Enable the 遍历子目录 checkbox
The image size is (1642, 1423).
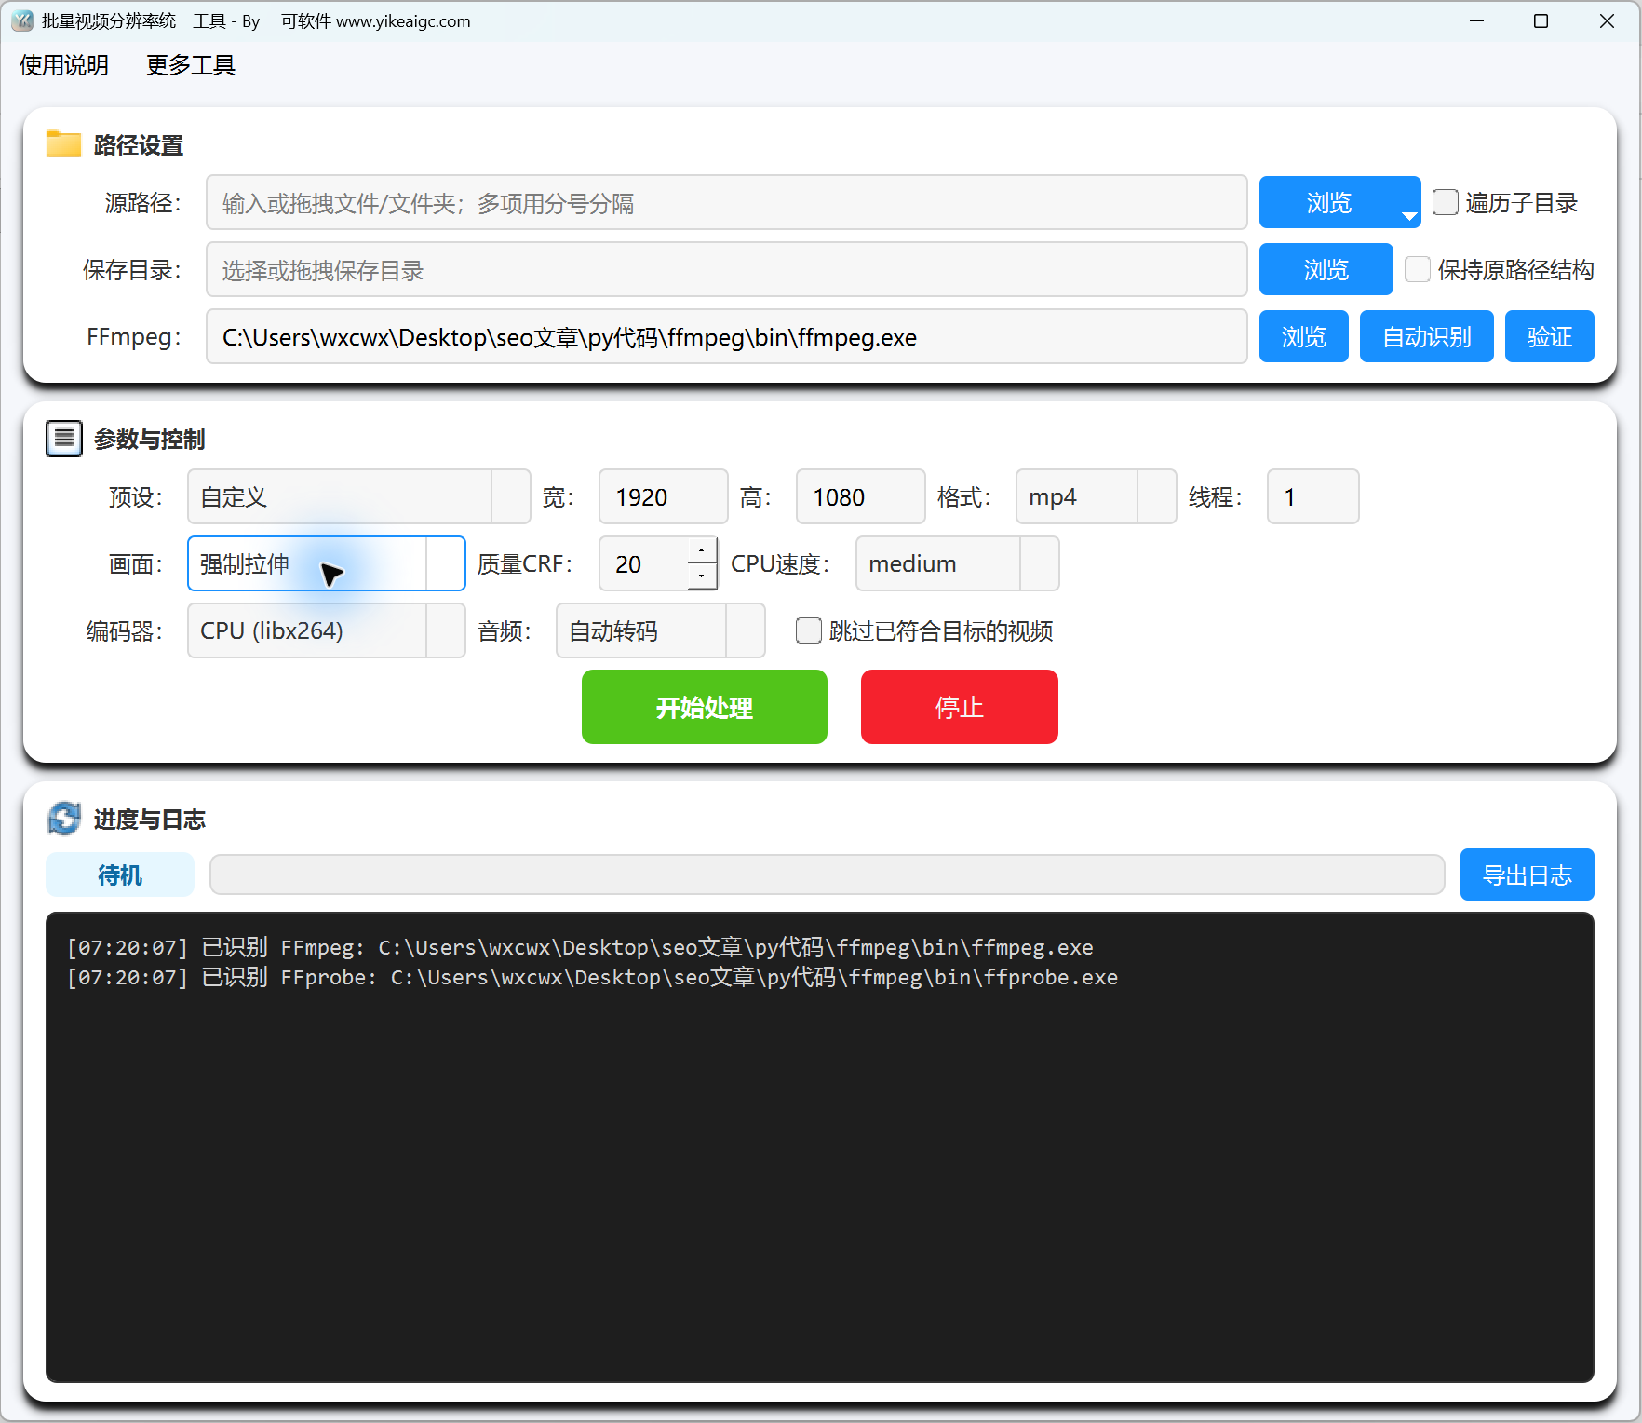click(x=1446, y=202)
